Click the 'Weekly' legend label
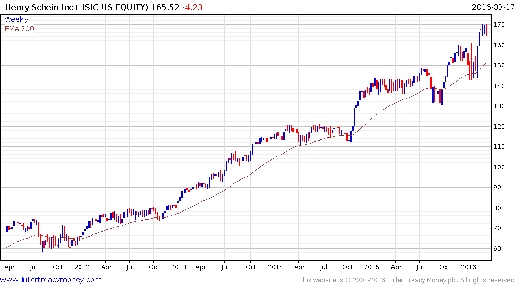This screenshot has height=287, width=515. click(x=16, y=19)
